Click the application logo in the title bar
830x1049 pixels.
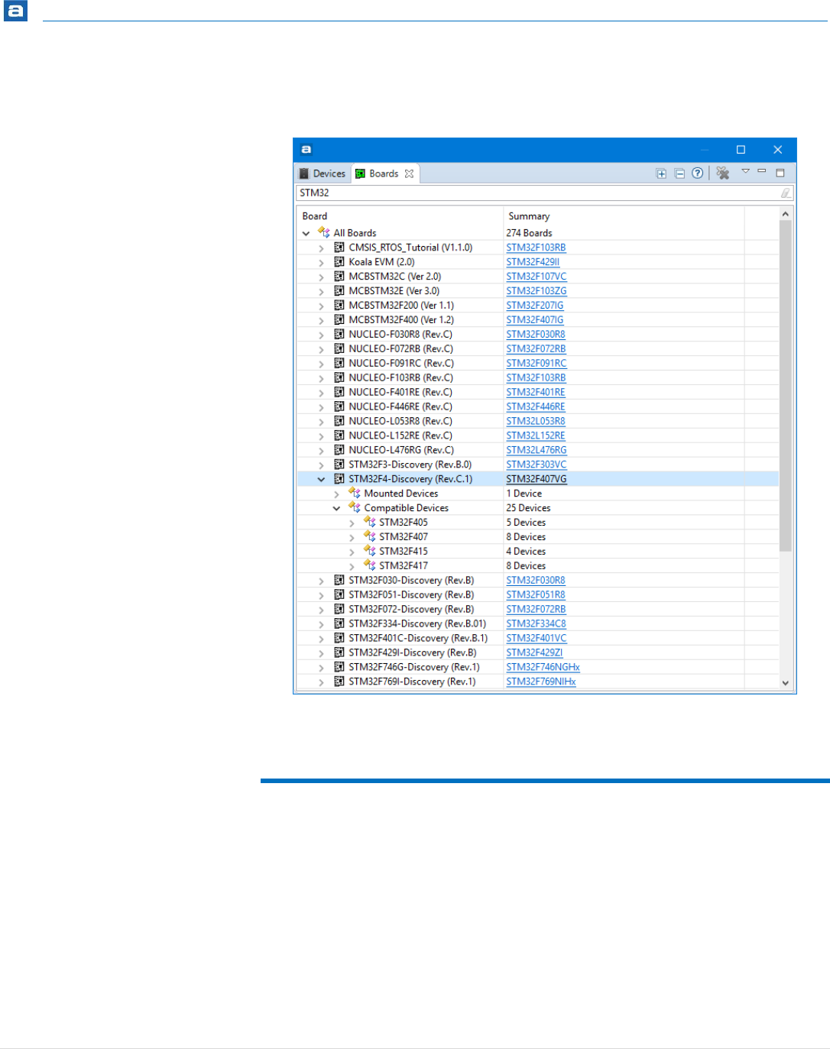(x=306, y=150)
